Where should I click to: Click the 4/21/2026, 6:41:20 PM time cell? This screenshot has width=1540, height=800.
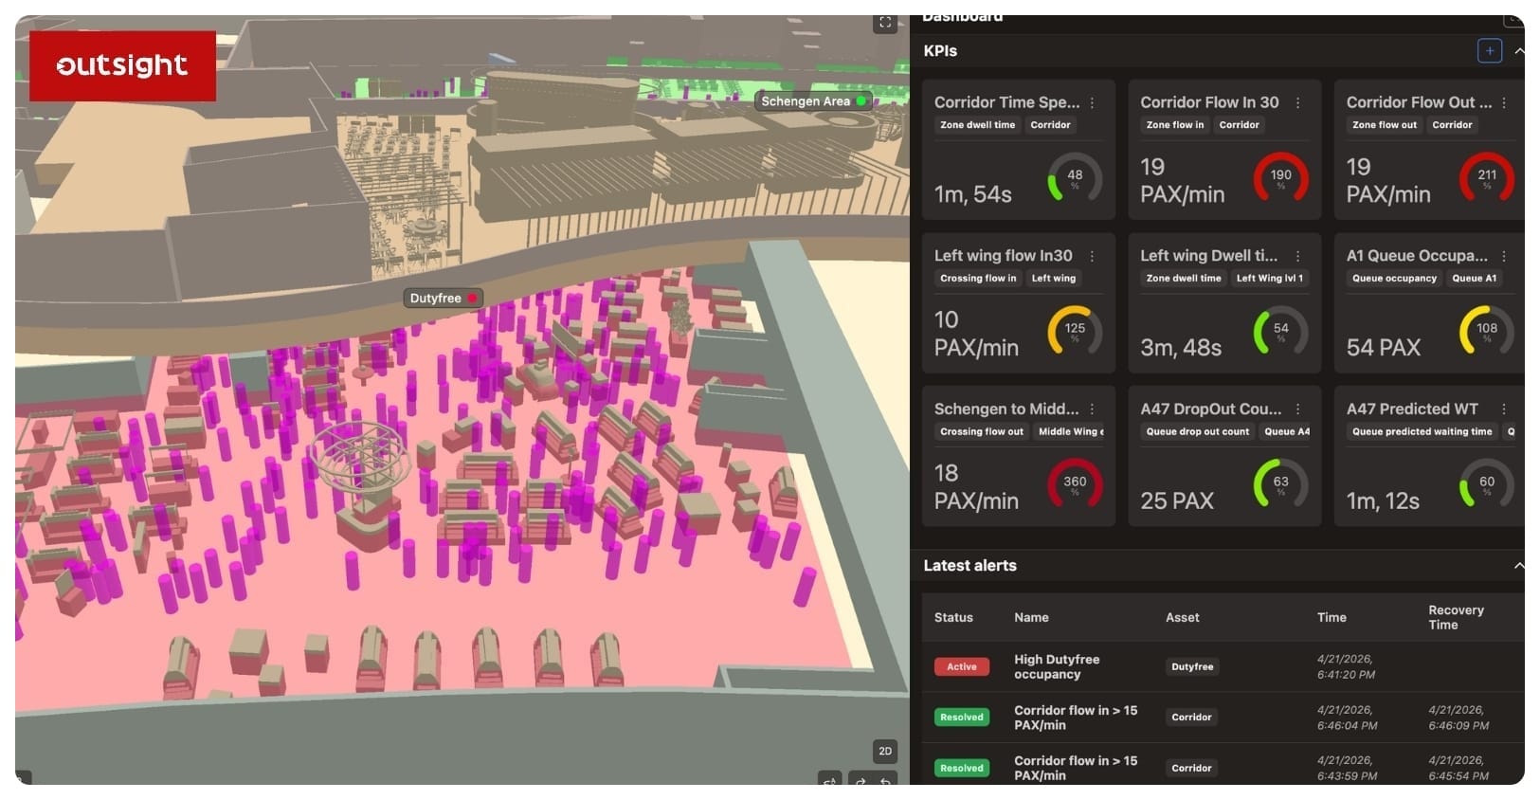1346,667
